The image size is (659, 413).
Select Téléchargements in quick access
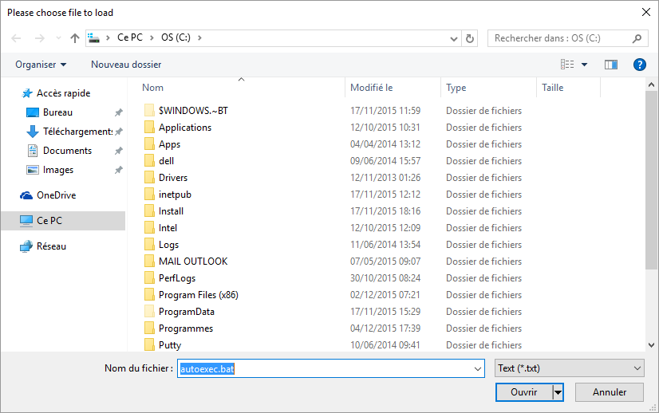(x=77, y=132)
